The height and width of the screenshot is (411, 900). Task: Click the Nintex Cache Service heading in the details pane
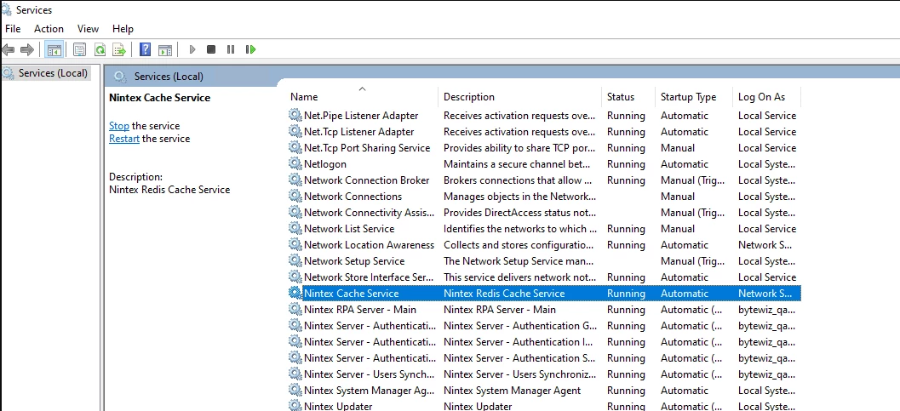(159, 98)
